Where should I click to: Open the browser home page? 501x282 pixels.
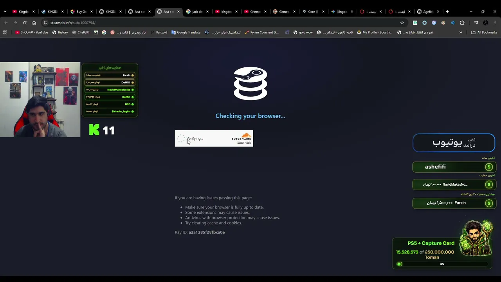[34, 23]
